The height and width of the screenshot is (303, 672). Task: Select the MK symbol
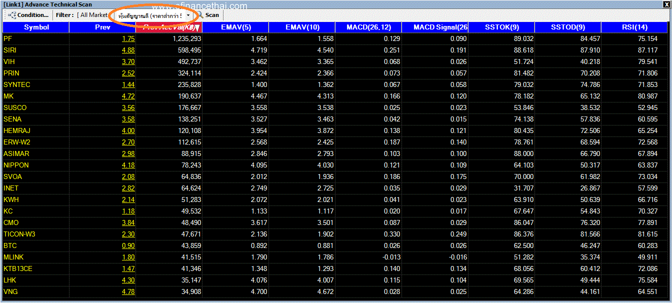click(8, 96)
